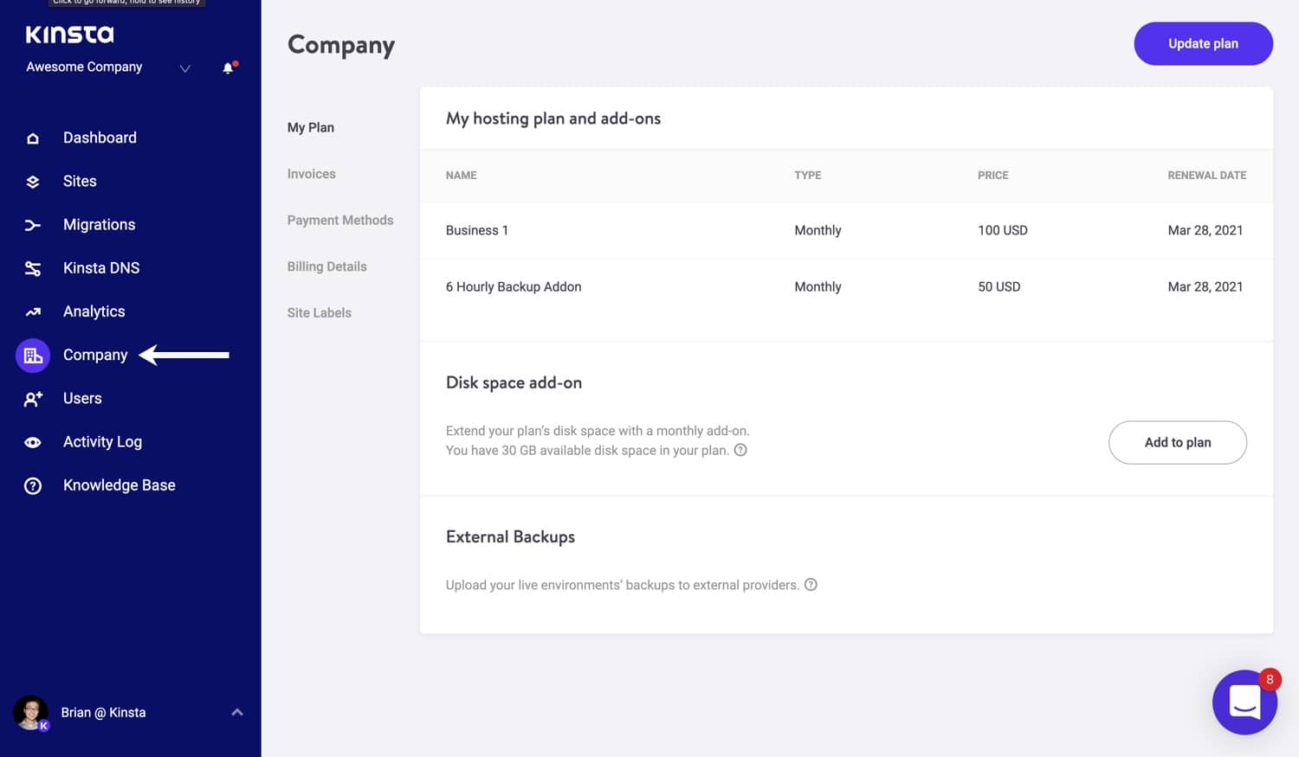Select the My Plan tab

tap(311, 127)
